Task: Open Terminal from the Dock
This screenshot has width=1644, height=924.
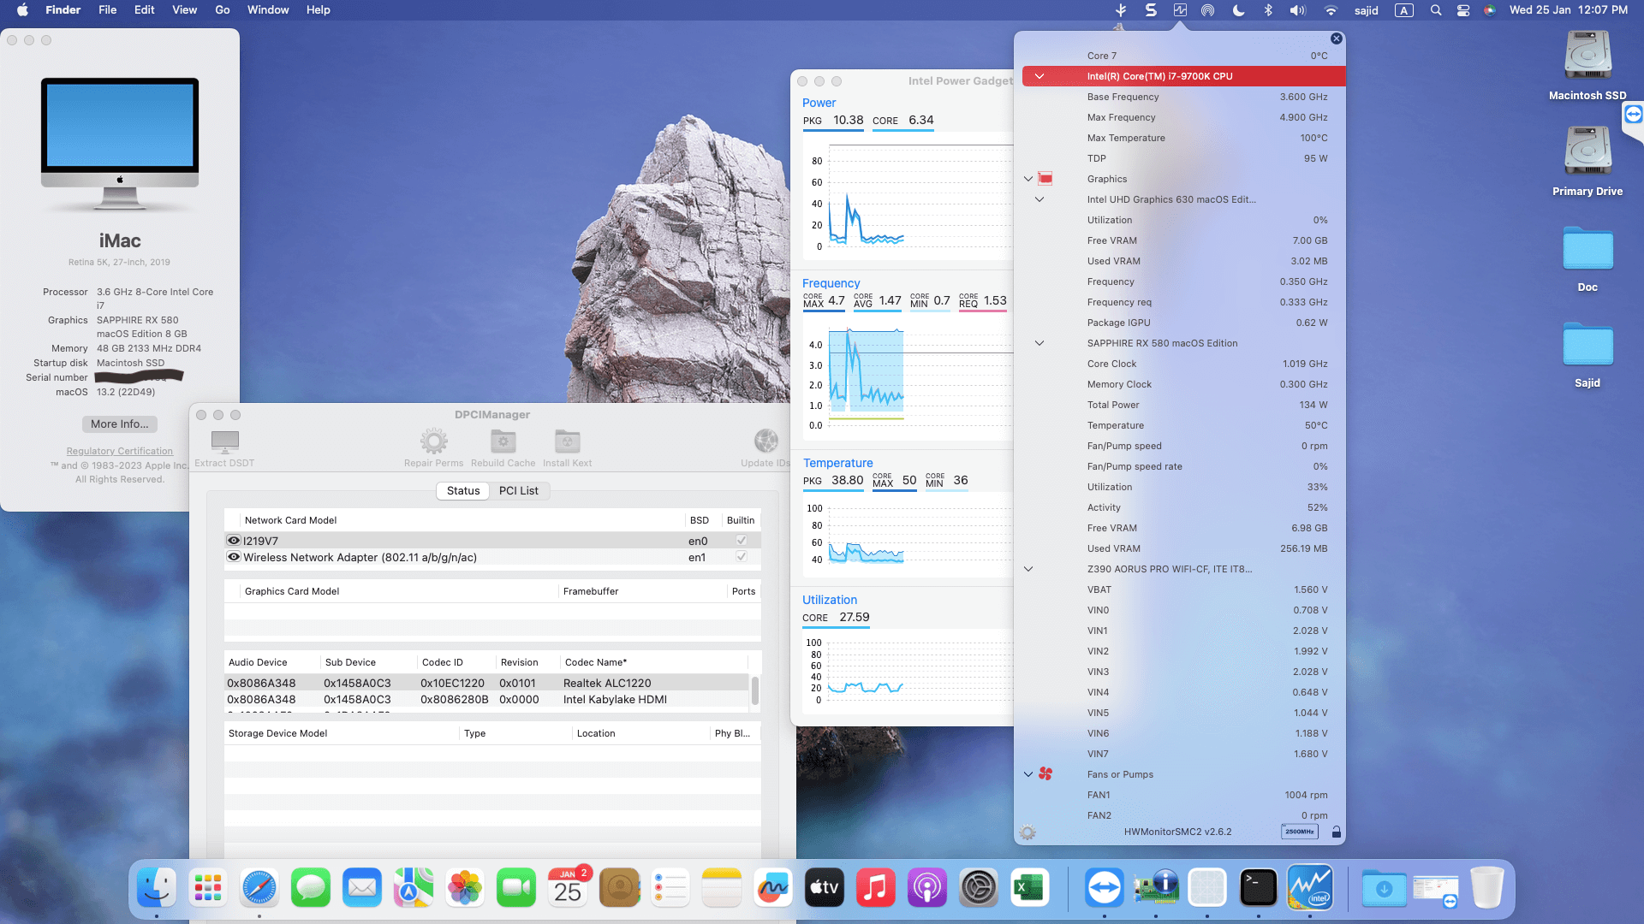Action: coord(1258,888)
